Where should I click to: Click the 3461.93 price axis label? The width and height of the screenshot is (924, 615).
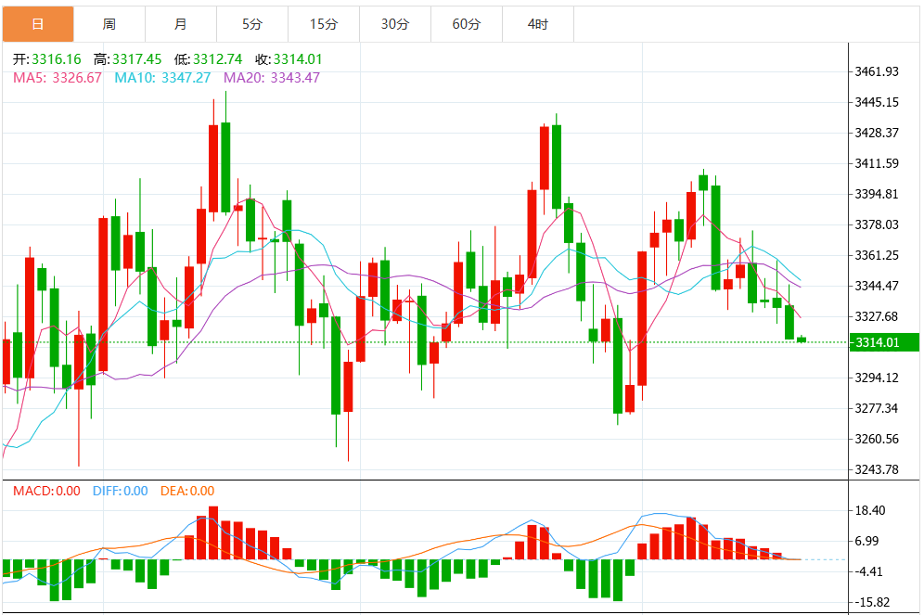pyautogui.click(x=877, y=71)
